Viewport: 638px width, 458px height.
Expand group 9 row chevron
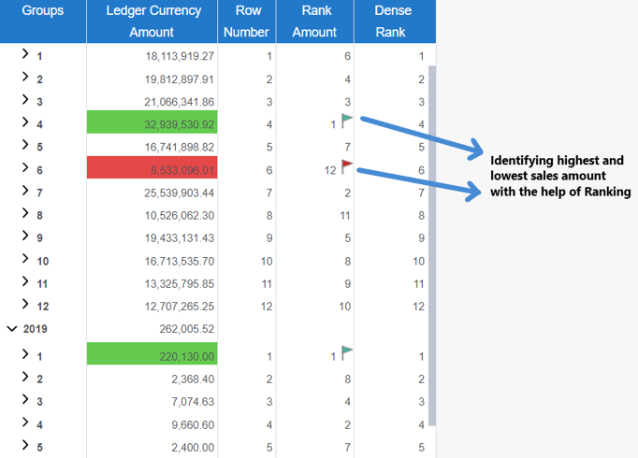25,237
